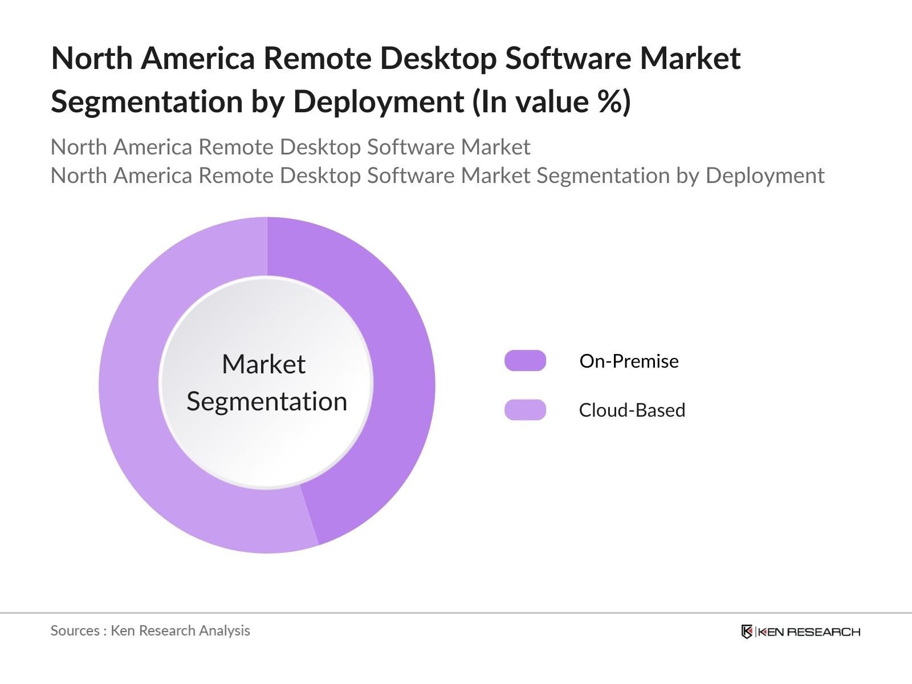Click "Segmentation by Deployment" in the bold title
This screenshot has width=912, height=684.
click(256, 102)
